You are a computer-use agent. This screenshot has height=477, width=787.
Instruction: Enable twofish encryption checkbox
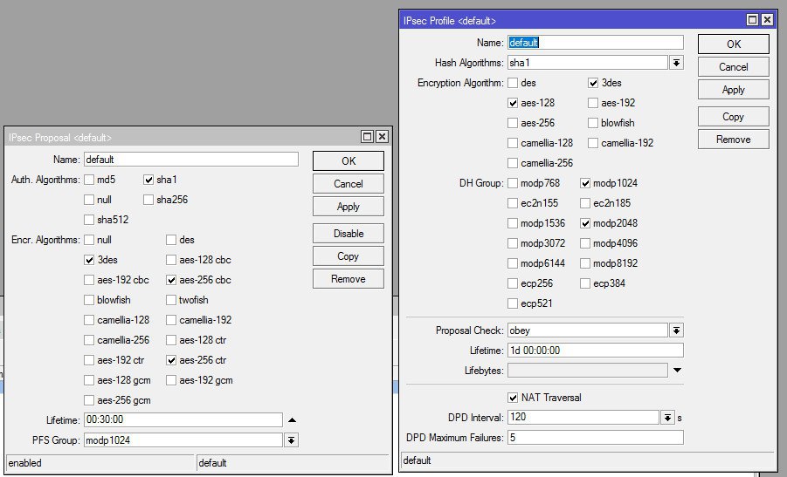pyautogui.click(x=171, y=300)
